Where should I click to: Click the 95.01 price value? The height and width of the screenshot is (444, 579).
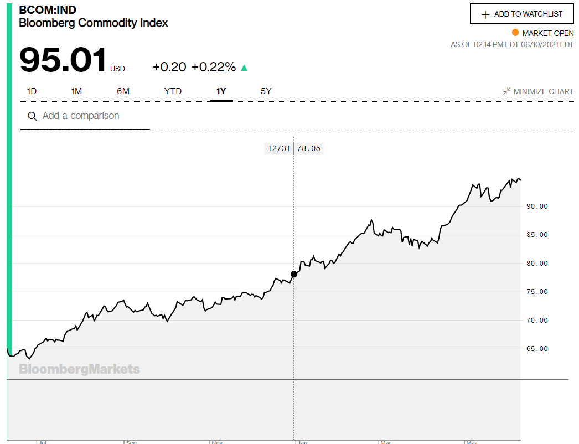coord(63,60)
